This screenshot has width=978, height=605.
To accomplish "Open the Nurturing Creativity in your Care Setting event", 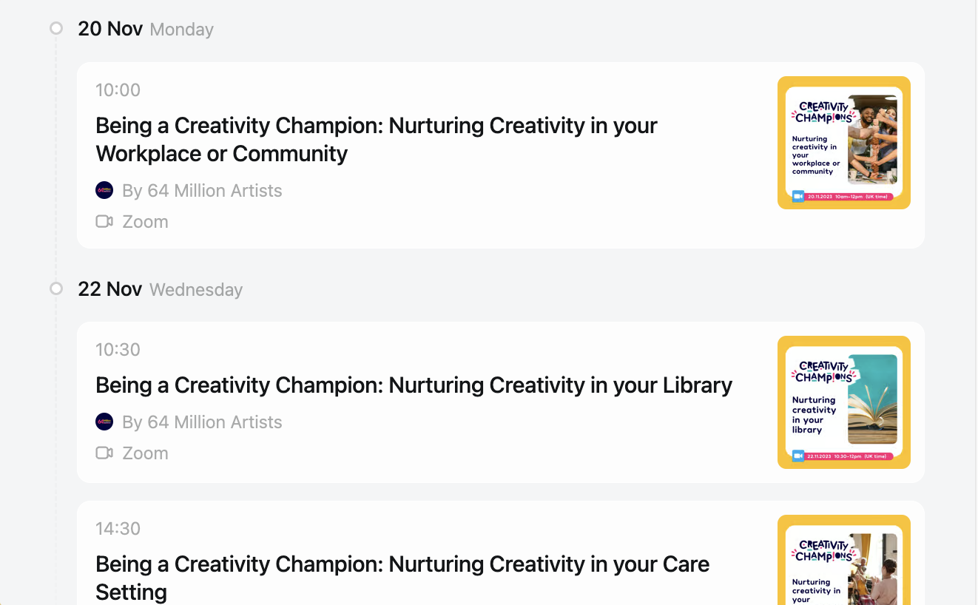I will pos(402,578).
